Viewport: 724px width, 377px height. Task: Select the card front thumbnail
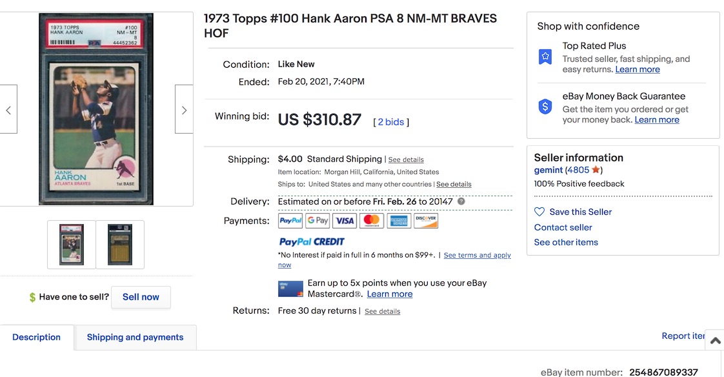72,244
